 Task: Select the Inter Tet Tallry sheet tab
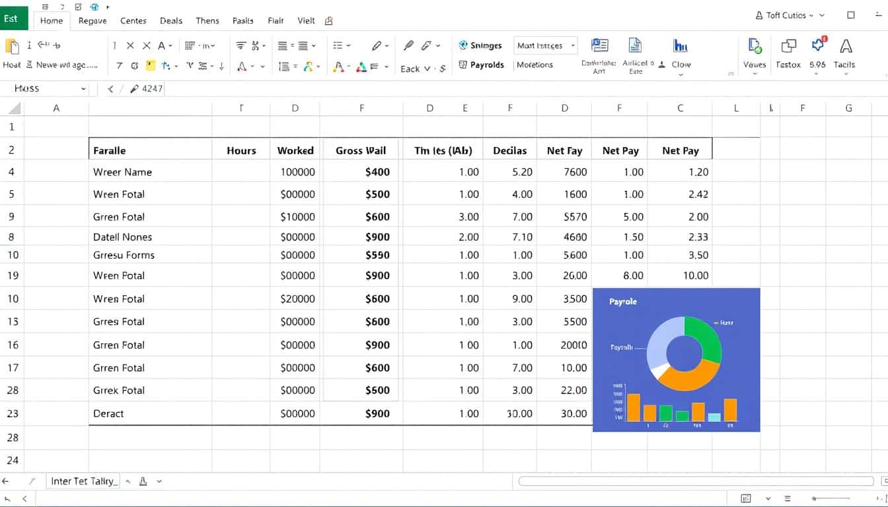coord(85,481)
